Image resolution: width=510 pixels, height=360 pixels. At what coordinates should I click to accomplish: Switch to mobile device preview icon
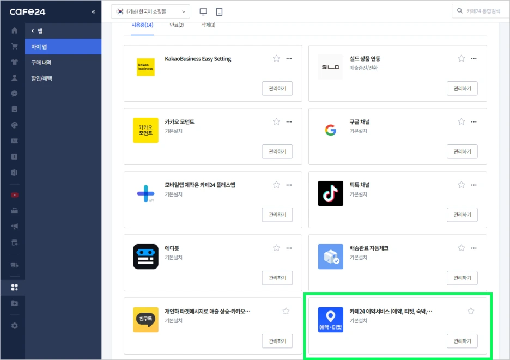219,11
